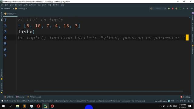Open the Code menu
Image resolution: width=194 pixels, height=109 pixels.
point(25,5)
